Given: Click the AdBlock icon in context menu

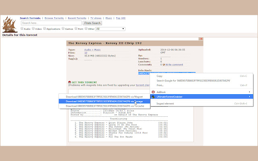Looking at the screenshot, I should pyautogui.click(x=153, y=92).
